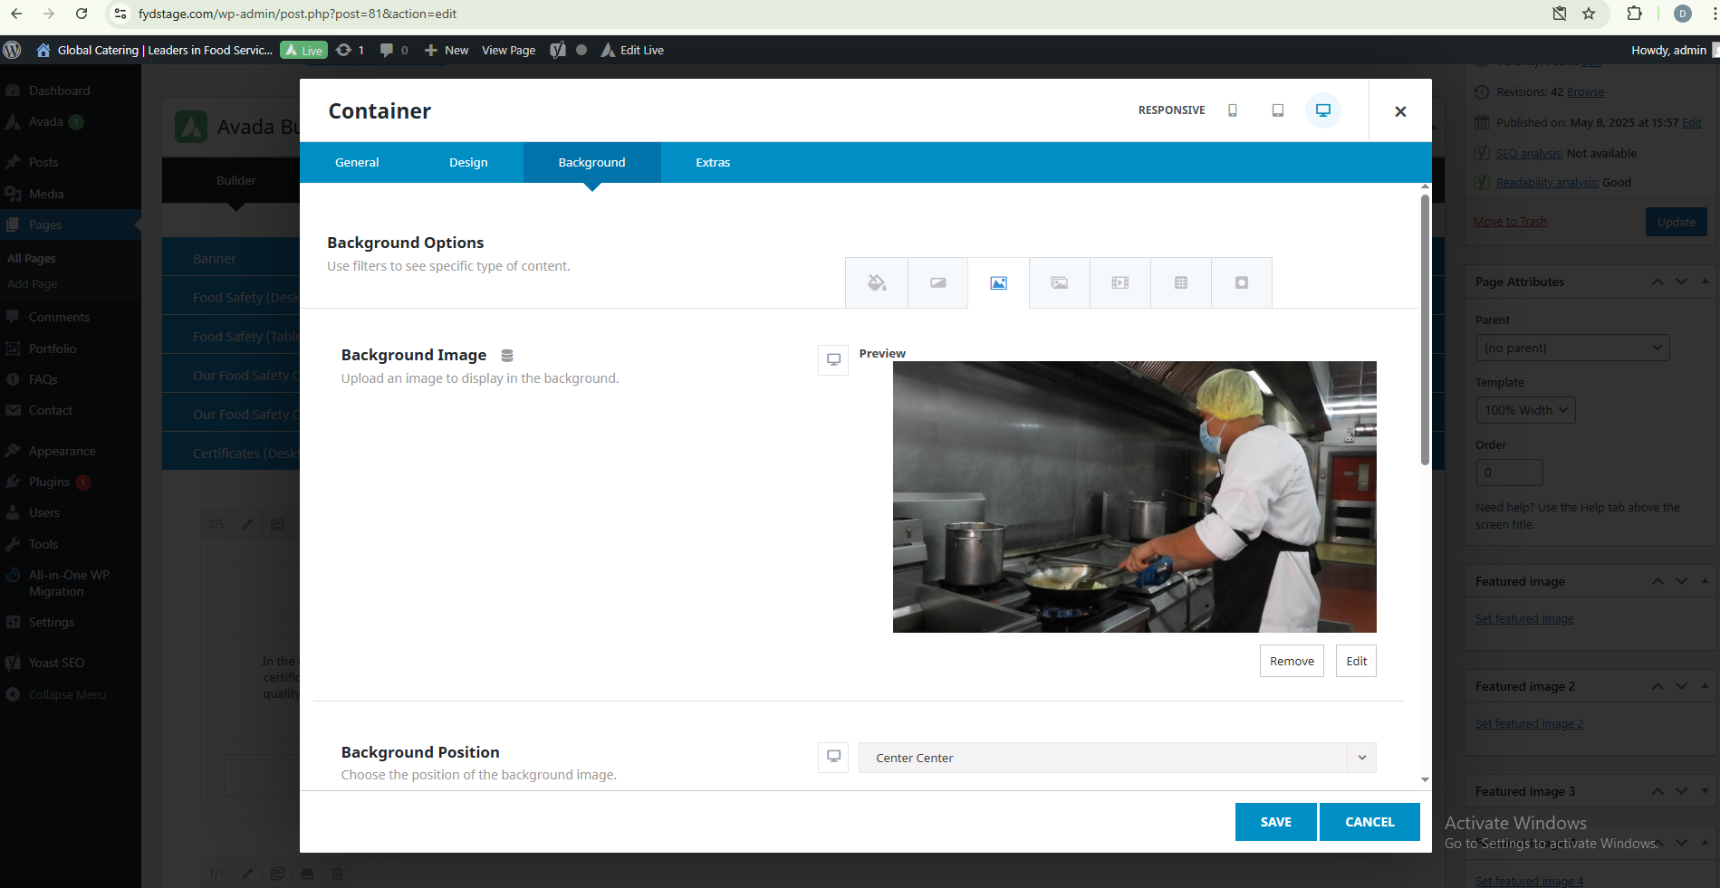Open the Background Position dropdown
This screenshot has width=1720, height=888.
(x=1117, y=758)
